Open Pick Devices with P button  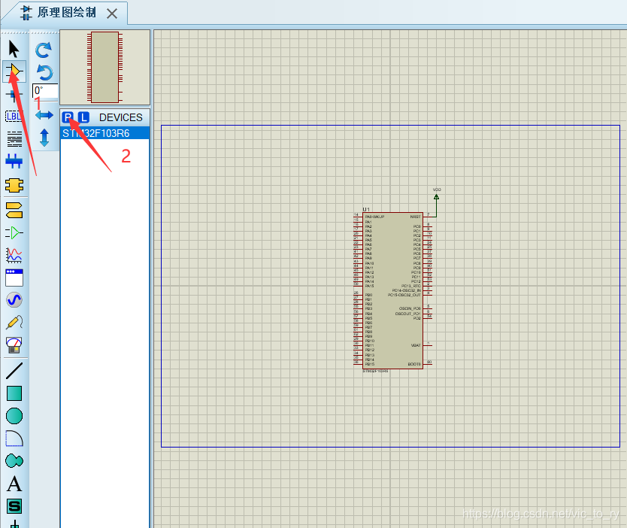coord(68,117)
